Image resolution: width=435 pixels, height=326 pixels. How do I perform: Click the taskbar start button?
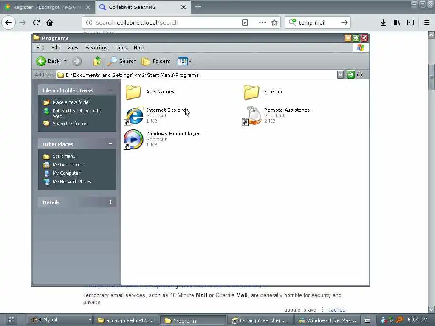click(x=11, y=320)
